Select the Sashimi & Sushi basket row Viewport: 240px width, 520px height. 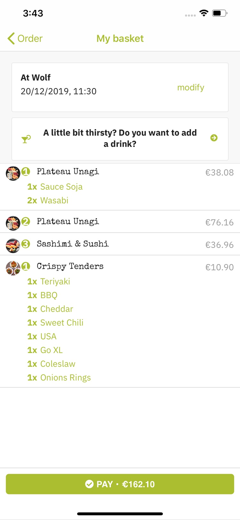120,244
